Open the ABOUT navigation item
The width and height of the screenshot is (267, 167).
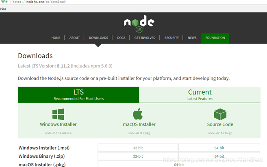click(x=74, y=38)
